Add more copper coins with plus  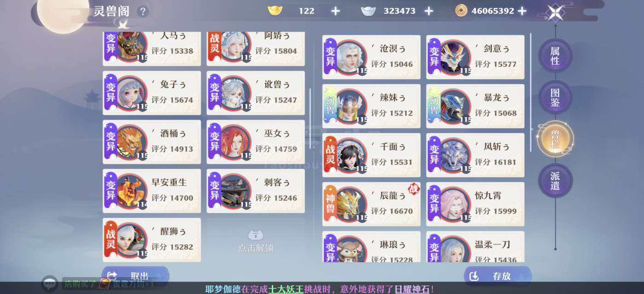coord(522,11)
